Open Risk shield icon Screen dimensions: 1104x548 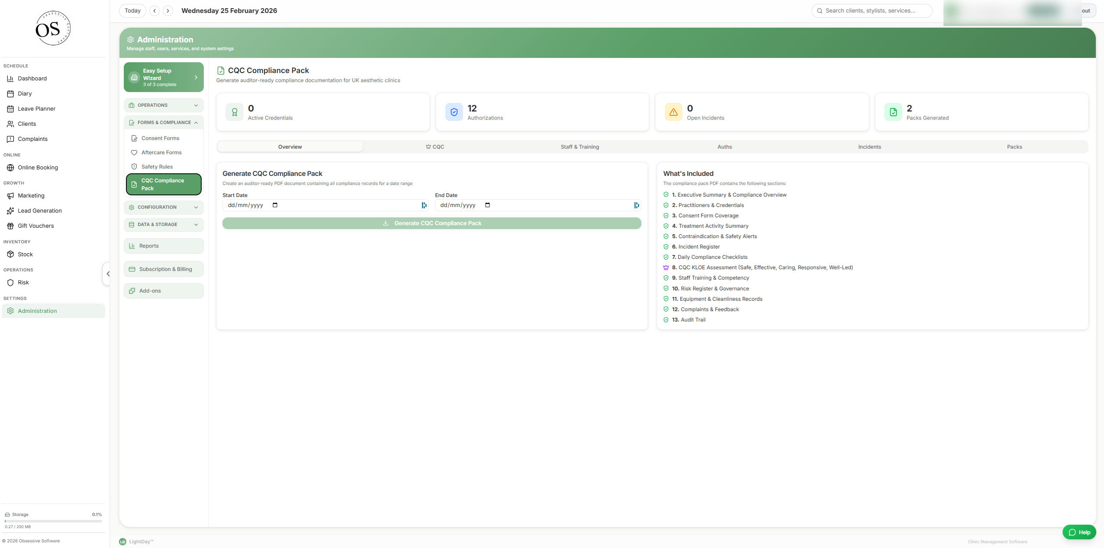pos(10,283)
